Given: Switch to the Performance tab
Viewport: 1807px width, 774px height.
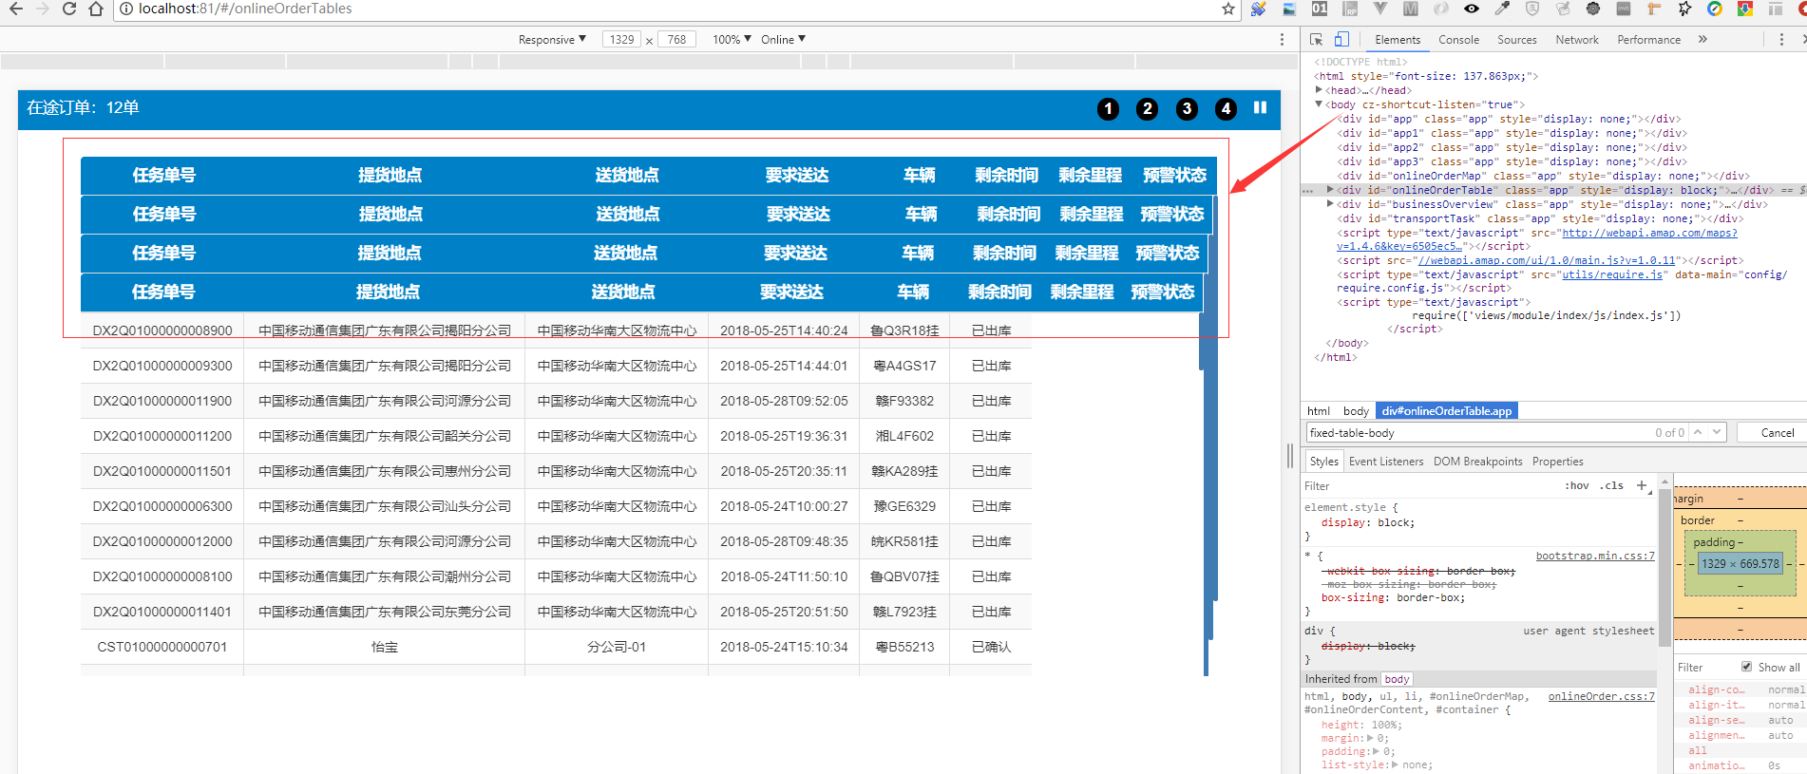Looking at the screenshot, I should point(1649,39).
